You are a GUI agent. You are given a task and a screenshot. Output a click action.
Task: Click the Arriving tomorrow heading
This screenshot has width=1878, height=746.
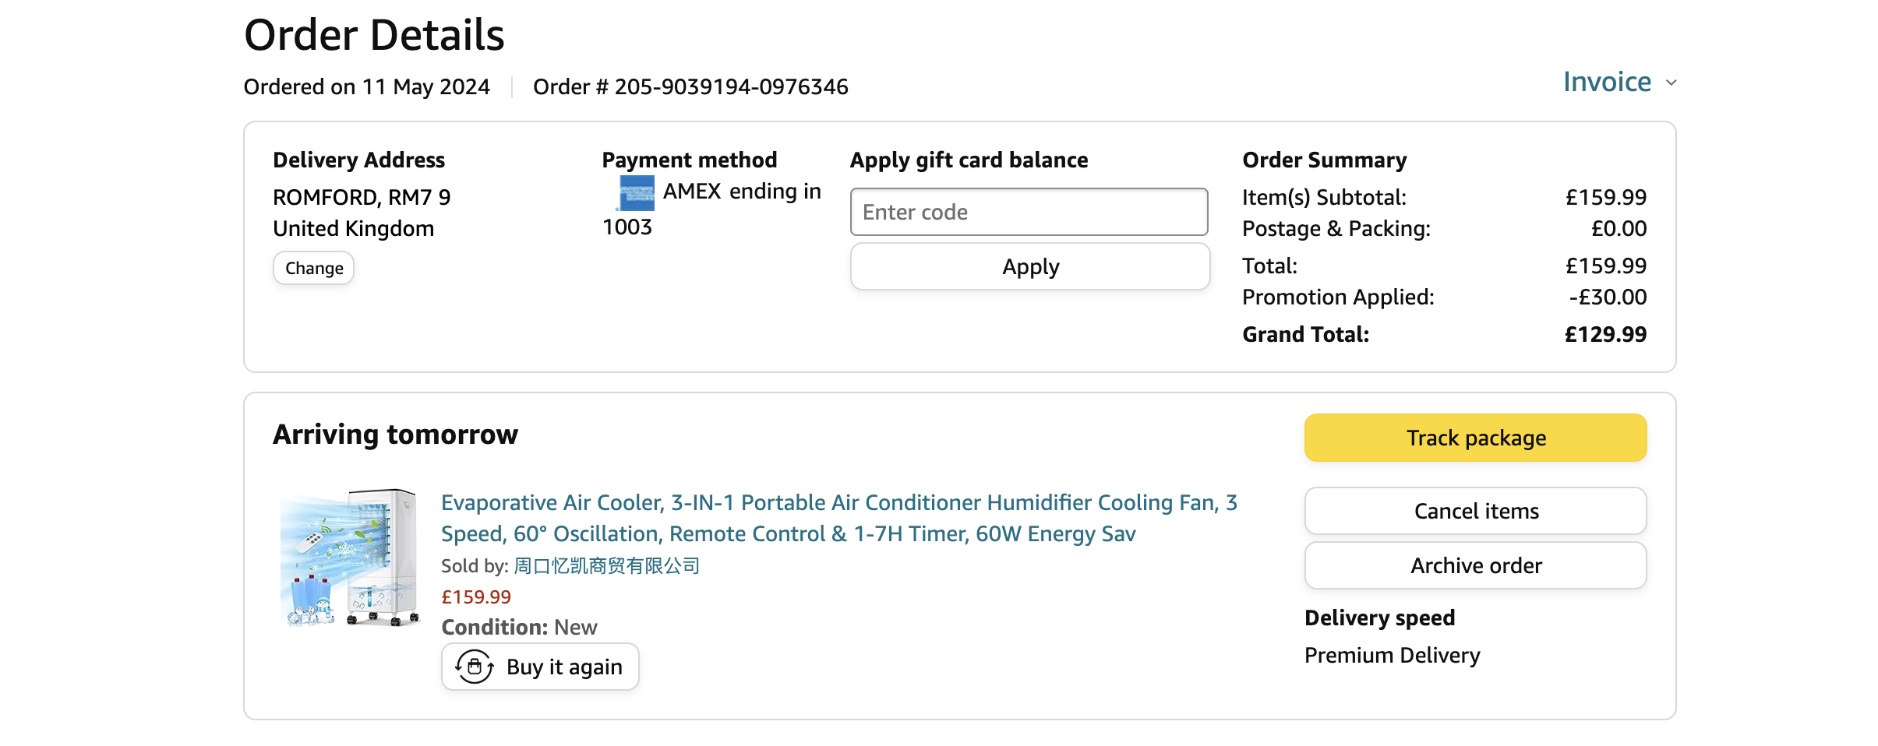[x=395, y=435]
